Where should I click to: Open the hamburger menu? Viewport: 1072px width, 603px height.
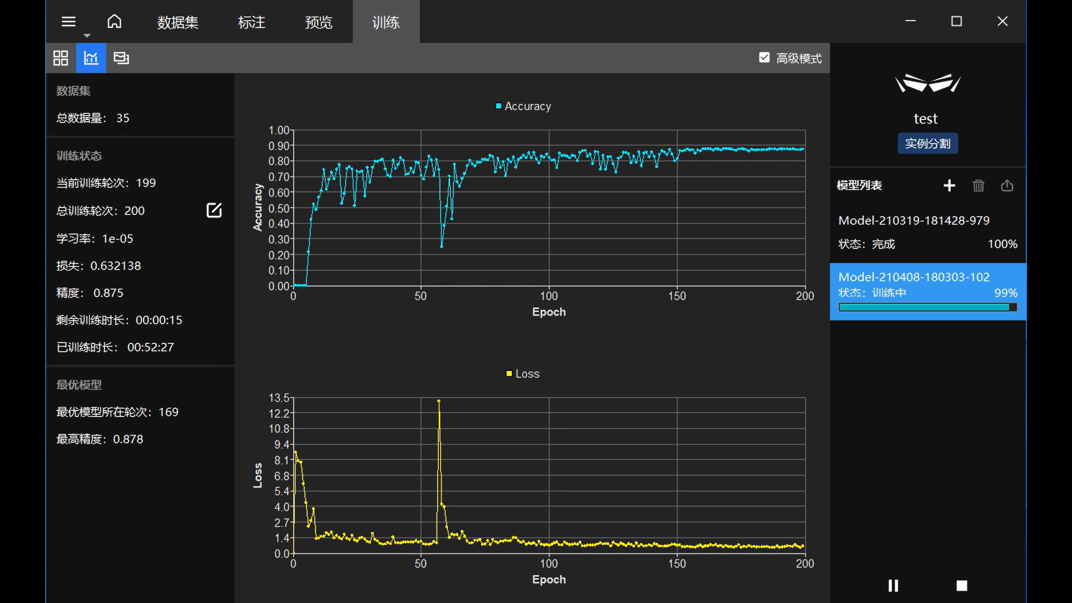68,22
